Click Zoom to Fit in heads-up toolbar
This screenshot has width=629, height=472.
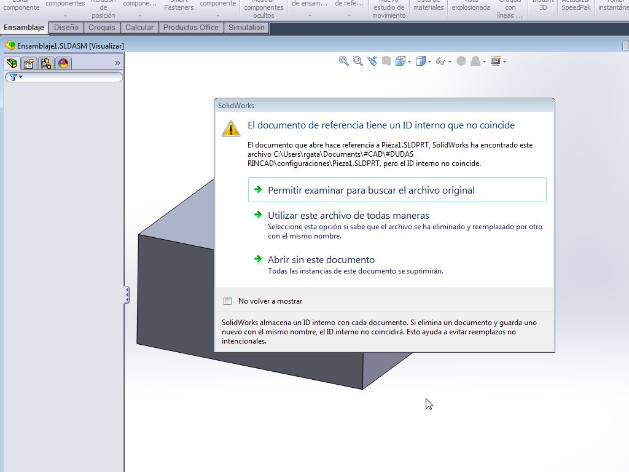point(344,61)
